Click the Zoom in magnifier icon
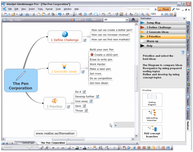 [143, 14]
